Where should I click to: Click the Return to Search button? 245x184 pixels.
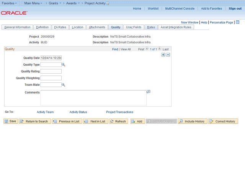35,121
